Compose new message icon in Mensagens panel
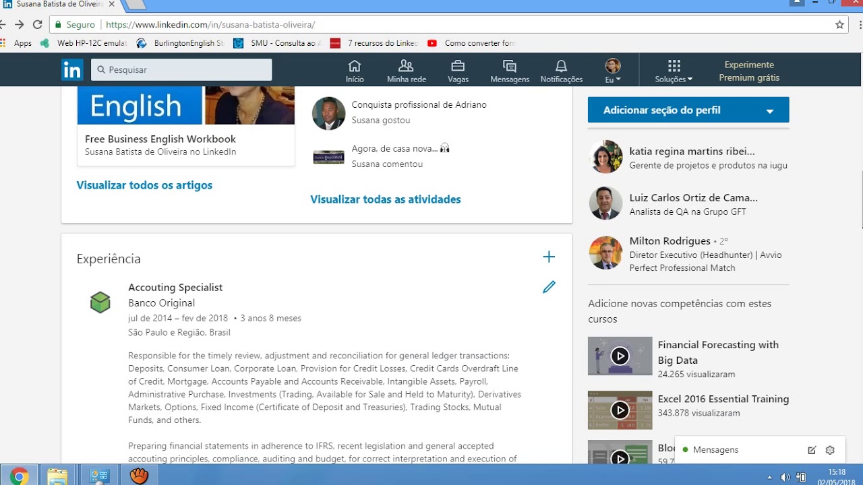 pos(812,450)
